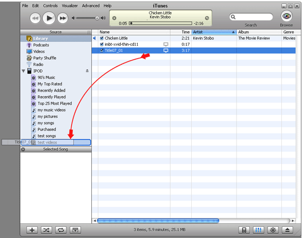
Task: Uncheck the Chicken Little checkbox
Action: click(x=102, y=38)
